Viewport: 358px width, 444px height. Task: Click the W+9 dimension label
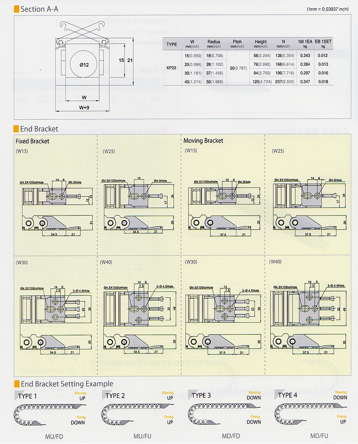click(x=83, y=108)
